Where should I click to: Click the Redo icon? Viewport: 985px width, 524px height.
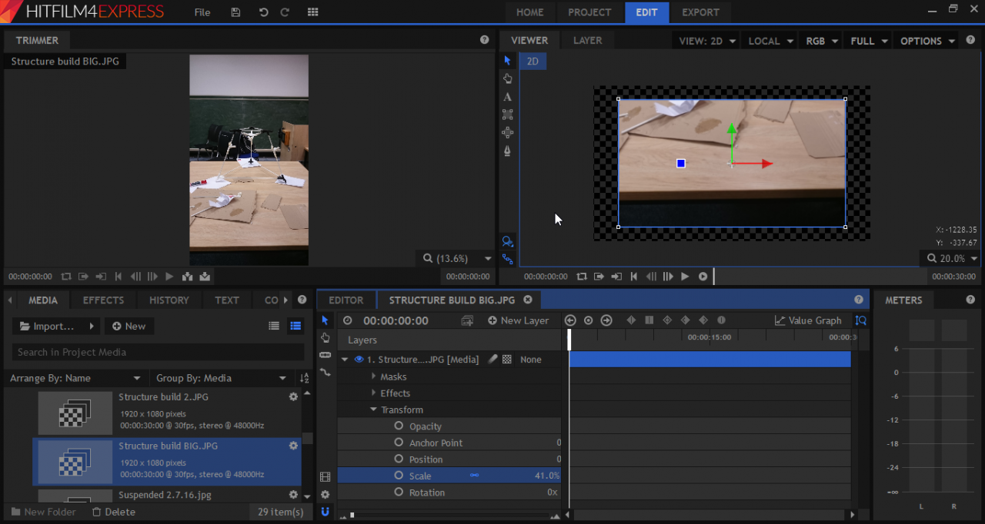point(285,12)
